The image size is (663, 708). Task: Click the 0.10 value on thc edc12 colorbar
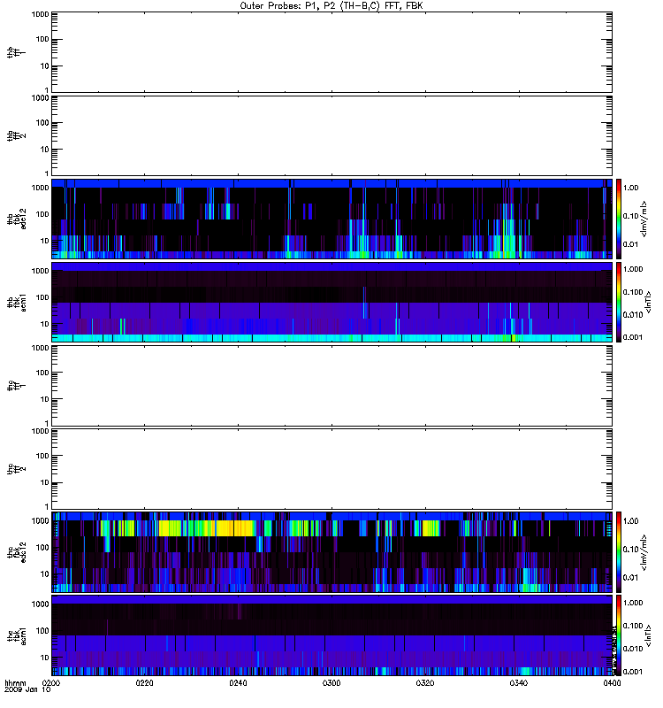point(630,550)
